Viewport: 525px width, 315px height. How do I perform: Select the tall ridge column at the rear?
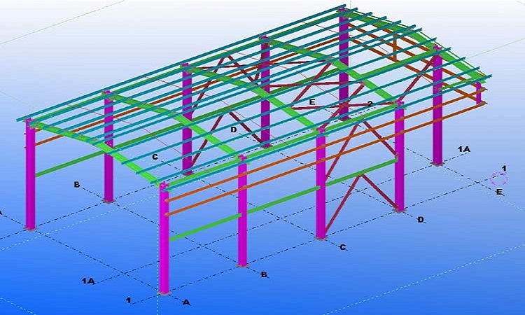coord(343,63)
